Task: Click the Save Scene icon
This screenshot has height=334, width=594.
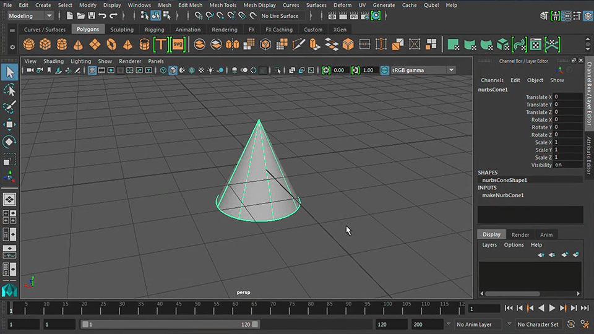Action: [92, 16]
